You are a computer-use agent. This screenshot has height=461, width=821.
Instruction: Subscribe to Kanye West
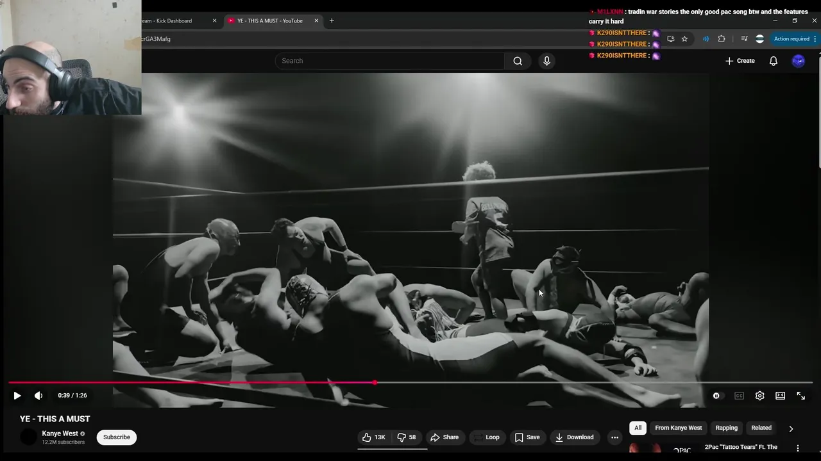(x=117, y=437)
